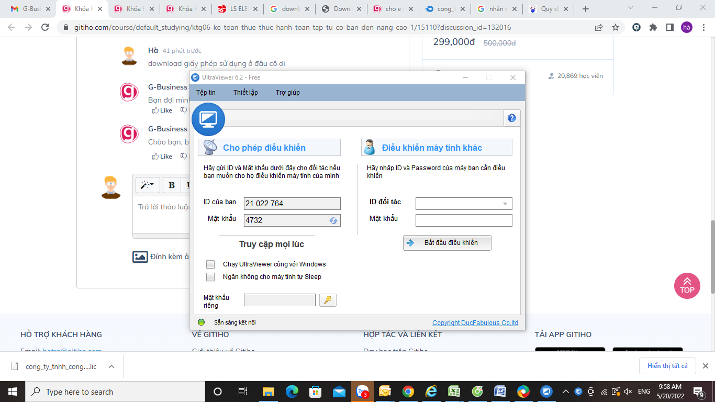
Task: Go back in Chrome browser
Action: click(12, 27)
